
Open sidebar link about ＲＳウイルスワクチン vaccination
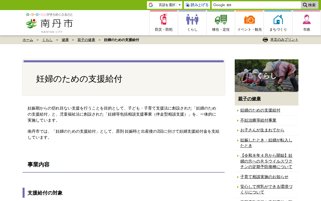pyautogui.click(x=266, y=161)
